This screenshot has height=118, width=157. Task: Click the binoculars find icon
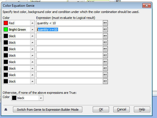click(x=6, y=110)
